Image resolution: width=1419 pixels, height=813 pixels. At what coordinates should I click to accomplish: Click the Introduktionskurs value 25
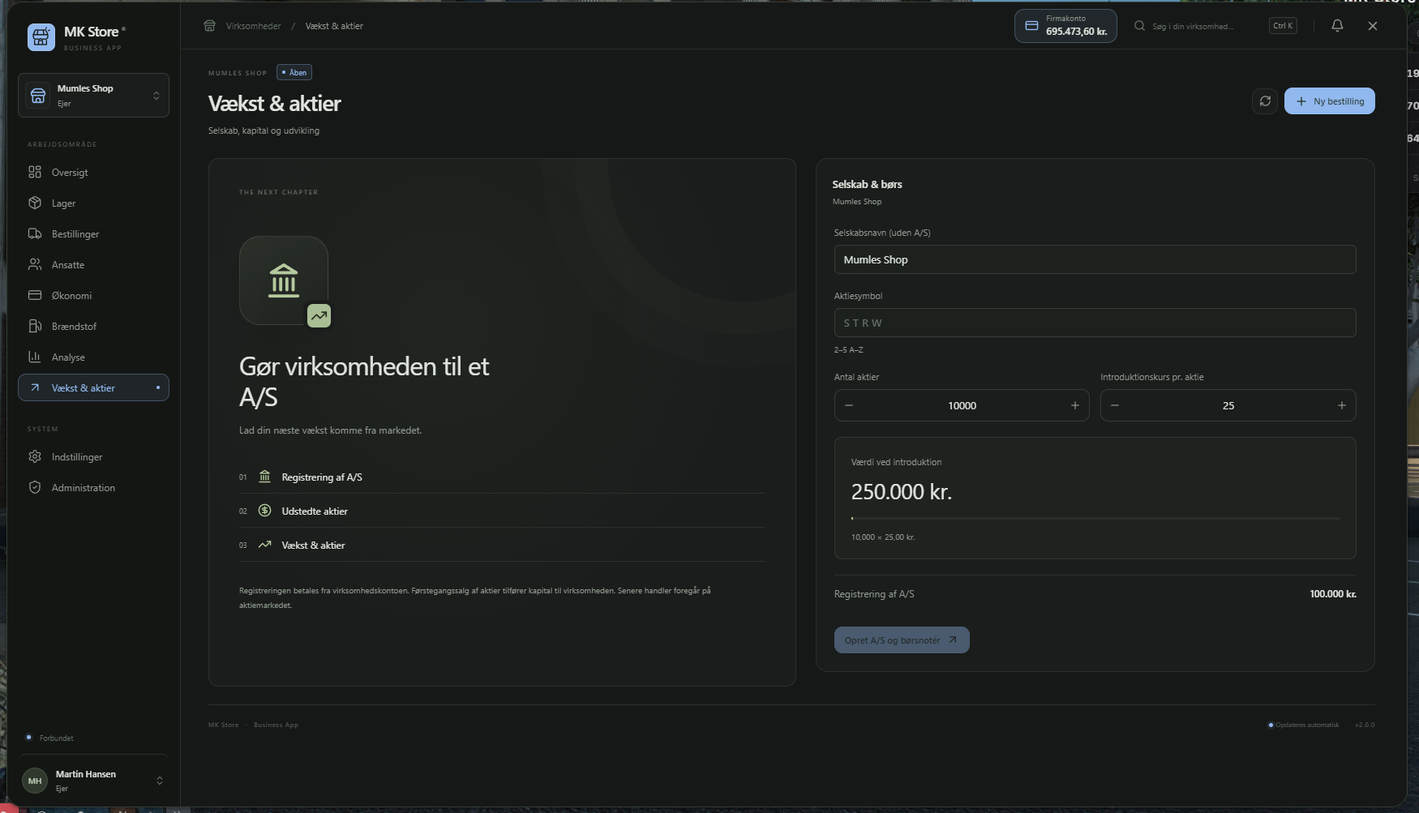[x=1228, y=405]
